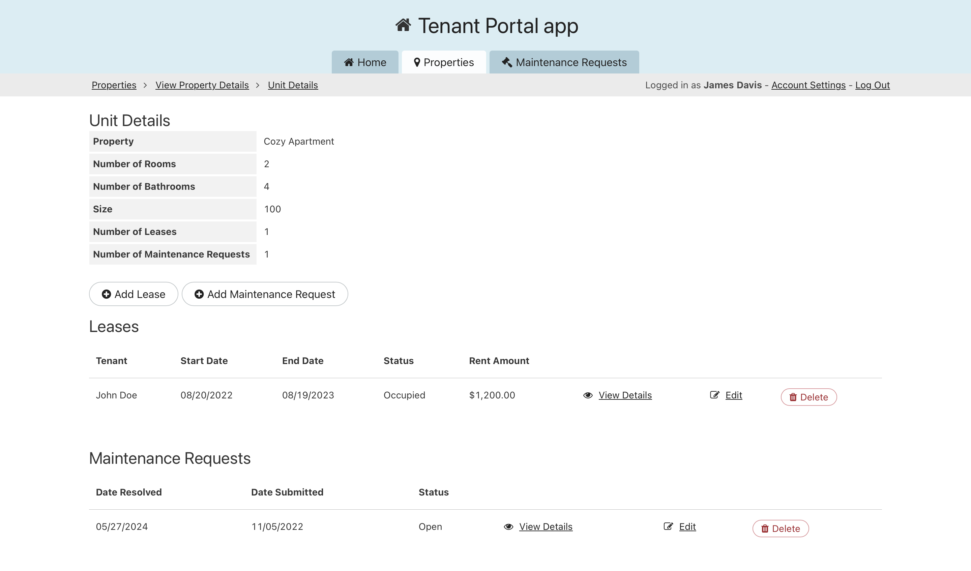The image size is (971, 571).
Task: Click the eye icon in the maintenance request row
Action: 508,527
